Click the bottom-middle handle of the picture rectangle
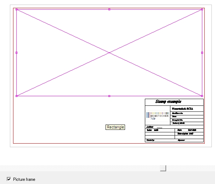 109,96
